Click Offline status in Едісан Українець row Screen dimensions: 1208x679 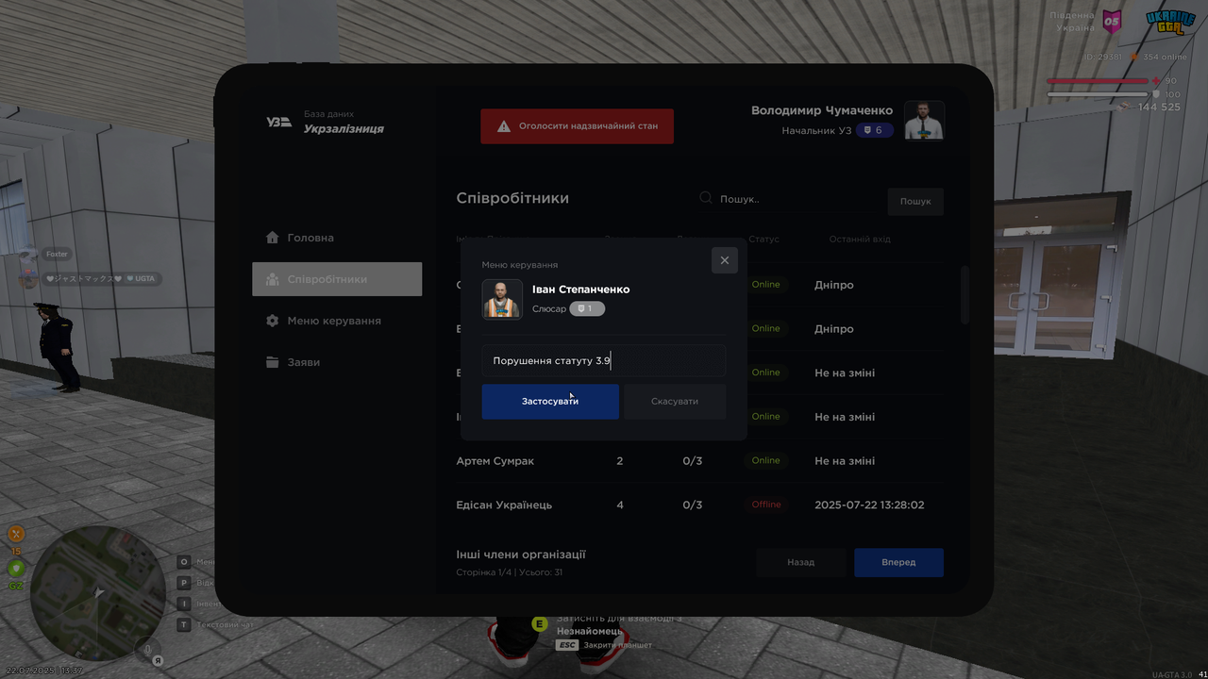coord(766,505)
